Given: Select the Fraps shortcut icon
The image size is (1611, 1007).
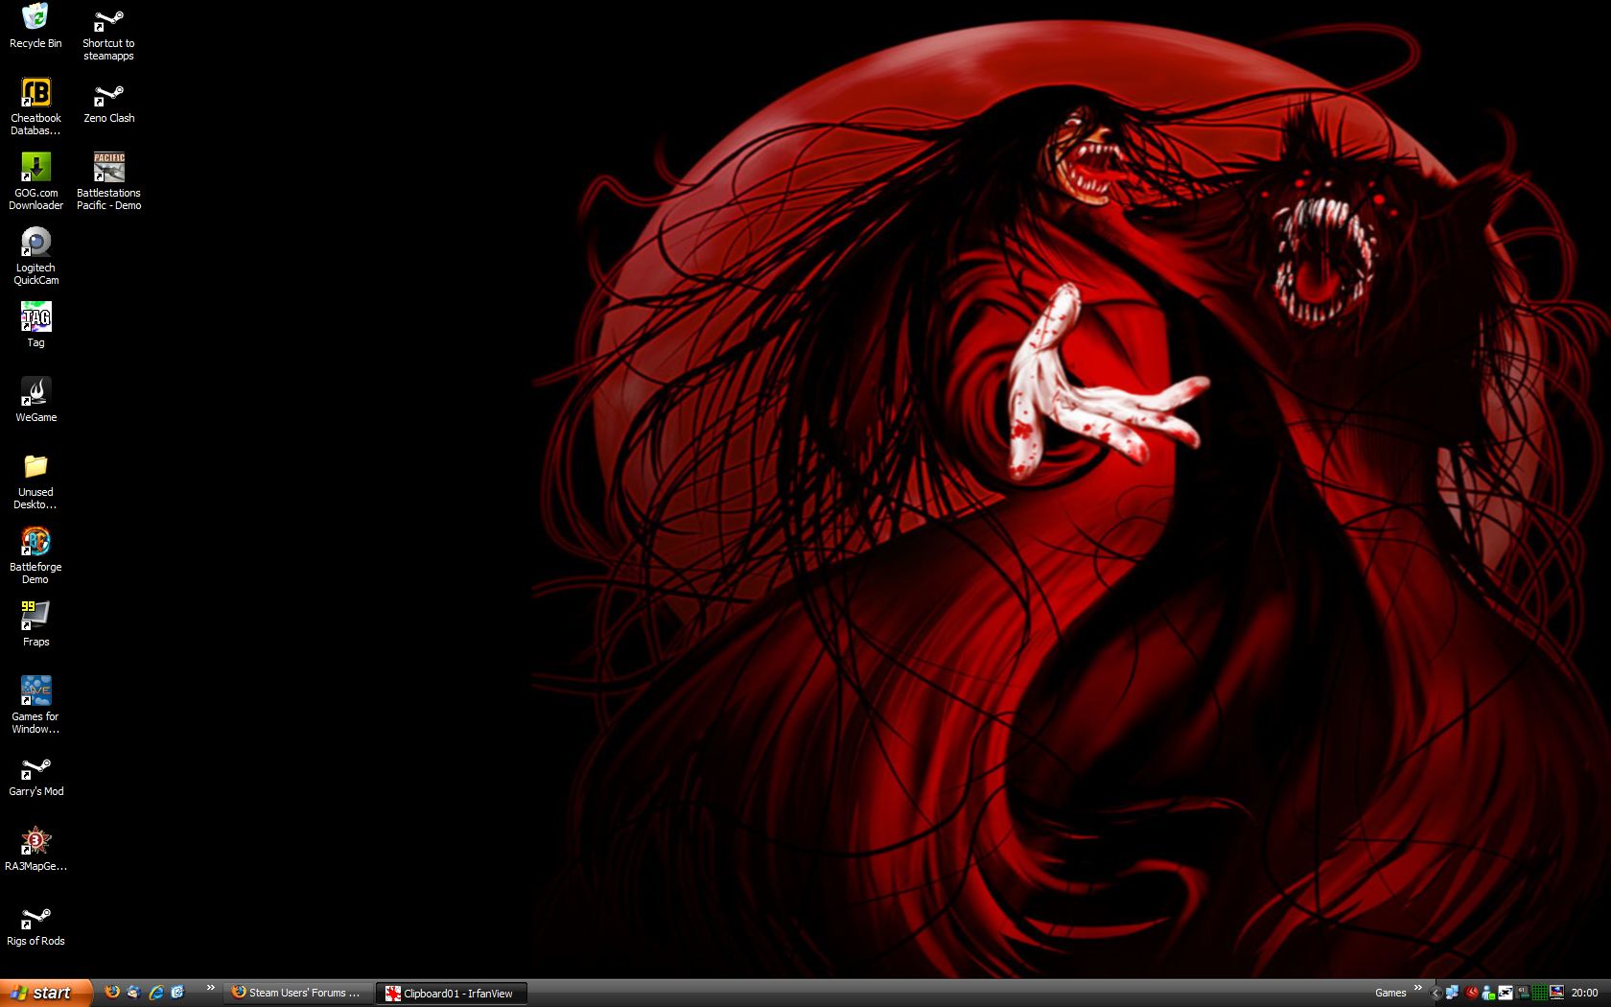Looking at the screenshot, I should coord(35,624).
